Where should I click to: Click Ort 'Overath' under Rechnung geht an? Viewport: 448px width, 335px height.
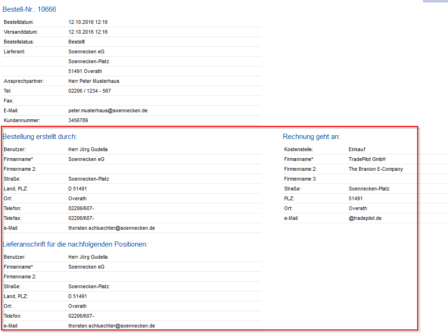click(x=358, y=209)
